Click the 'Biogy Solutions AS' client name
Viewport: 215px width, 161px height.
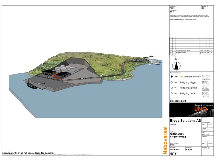(185, 120)
